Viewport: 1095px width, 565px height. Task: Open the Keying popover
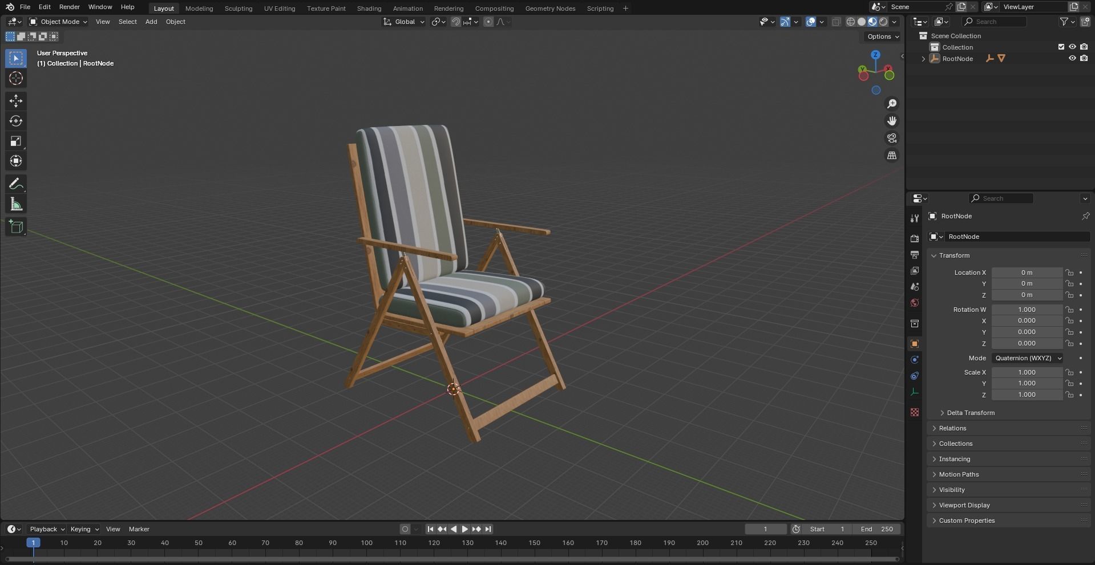tap(84, 529)
